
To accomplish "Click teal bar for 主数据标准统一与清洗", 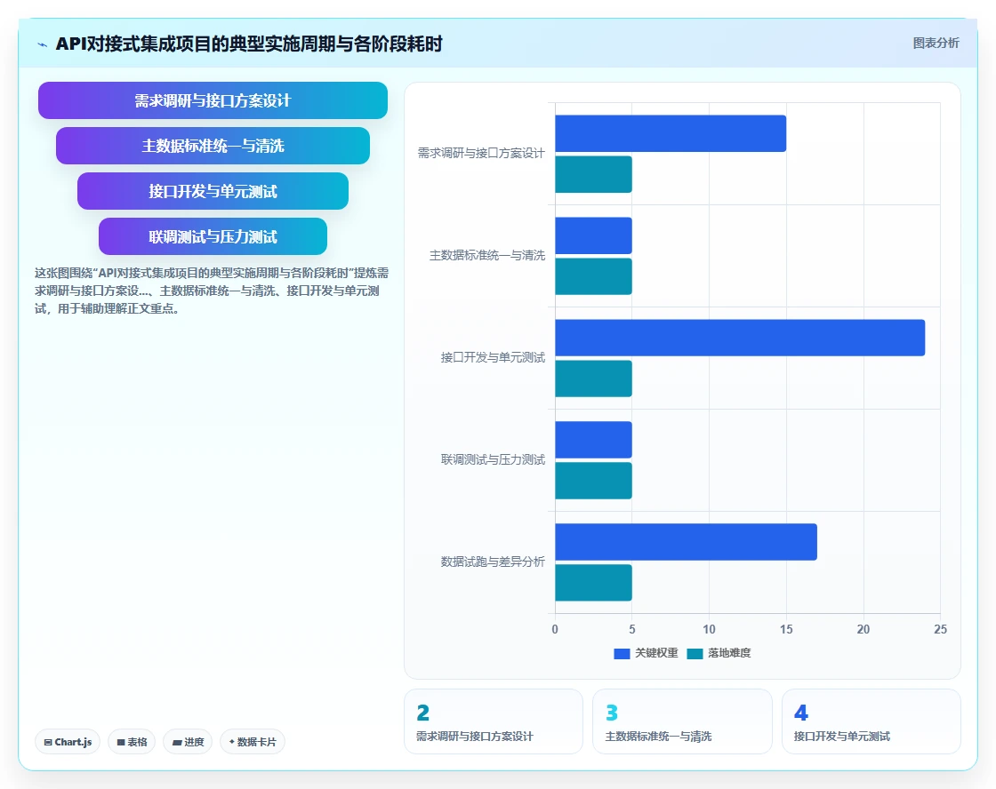I will [593, 276].
